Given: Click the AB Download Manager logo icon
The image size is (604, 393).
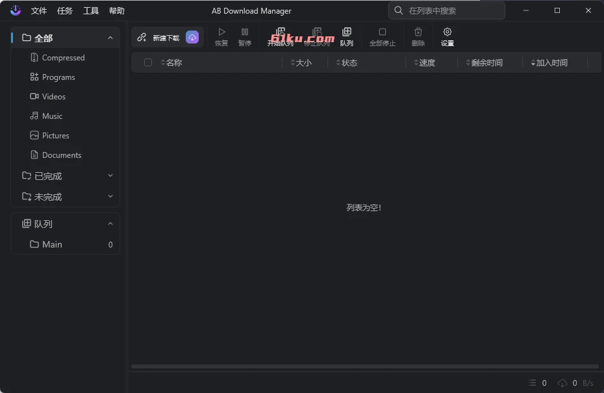Looking at the screenshot, I should pyautogui.click(x=16, y=10).
